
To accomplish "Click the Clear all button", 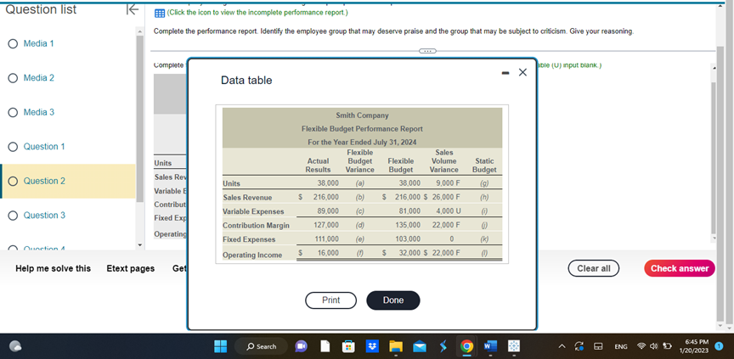I will click(594, 268).
